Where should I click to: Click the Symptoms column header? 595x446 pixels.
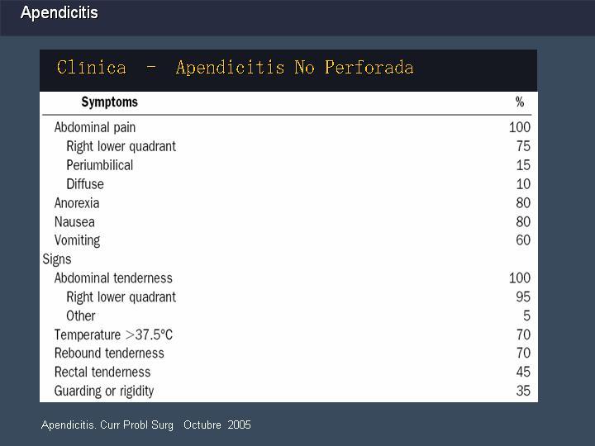(x=109, y=102)
